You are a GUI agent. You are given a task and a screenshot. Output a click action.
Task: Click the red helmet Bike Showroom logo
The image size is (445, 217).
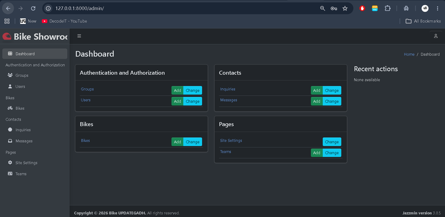pos(7,36)
